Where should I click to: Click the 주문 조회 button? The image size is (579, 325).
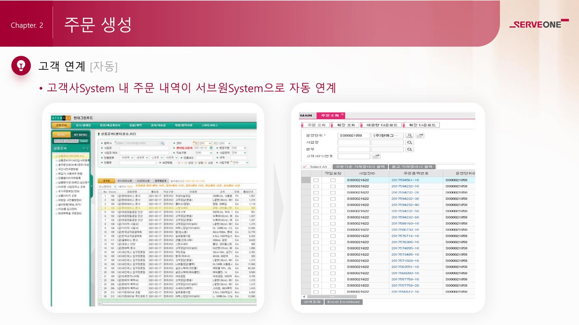tap(316, 125)
